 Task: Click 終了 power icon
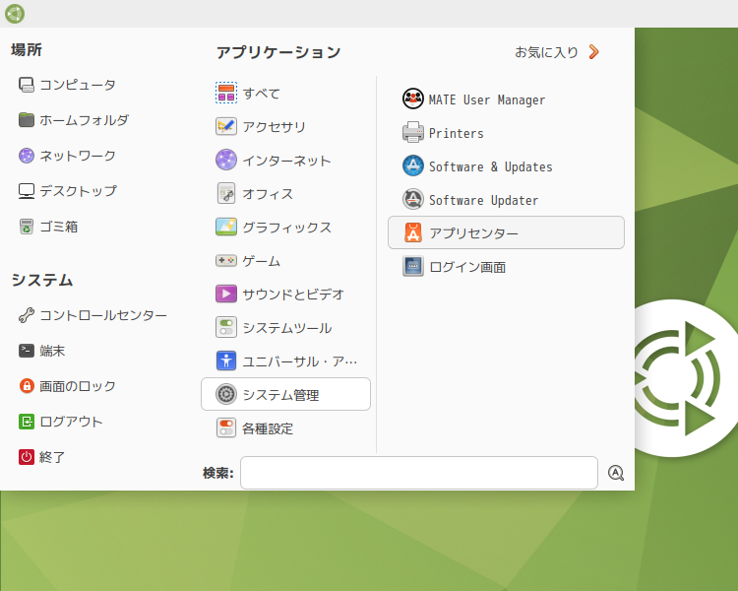coord(27,457)
